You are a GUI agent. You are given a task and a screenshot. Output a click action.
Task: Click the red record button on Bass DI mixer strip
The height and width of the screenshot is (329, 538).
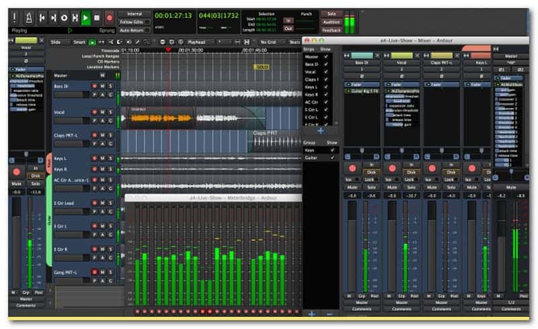click(x=352, y=169)
